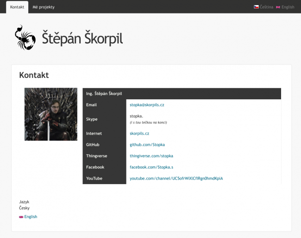Click the UK flag icon near footer English
This screenshot has height=238, width=301.
click(x=21, y=217)
